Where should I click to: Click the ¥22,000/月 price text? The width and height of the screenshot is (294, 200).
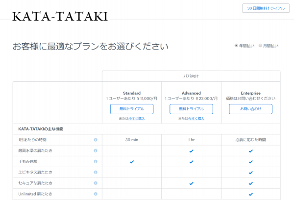[x=206, y=99]
